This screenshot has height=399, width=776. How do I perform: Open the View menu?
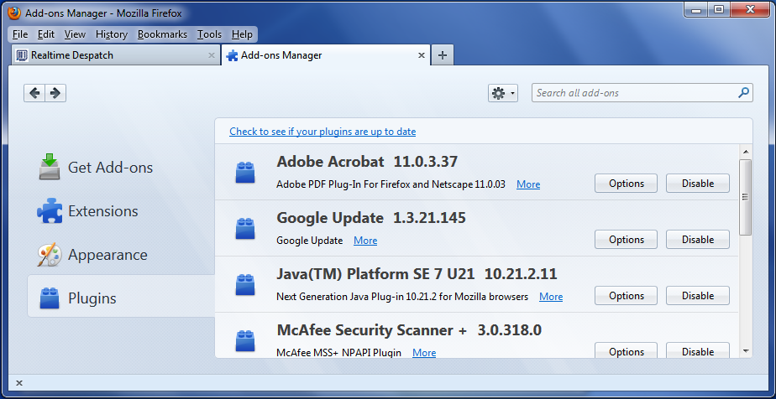(x=75, y=34)
